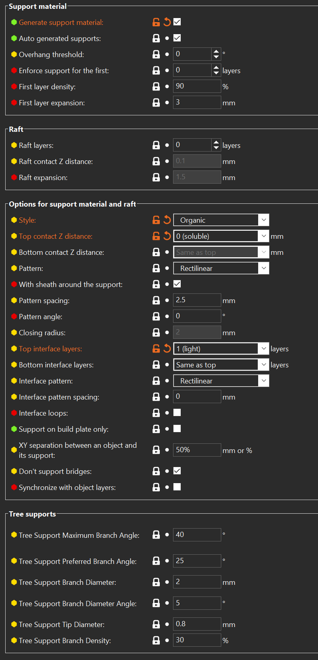Revert the Style setting to default
The width and height of the screenshot is (318, 660).
[x=167, y=220]
